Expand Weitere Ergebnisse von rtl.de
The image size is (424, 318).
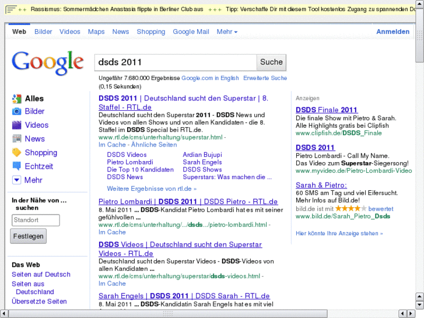click(x=152, y=188)
